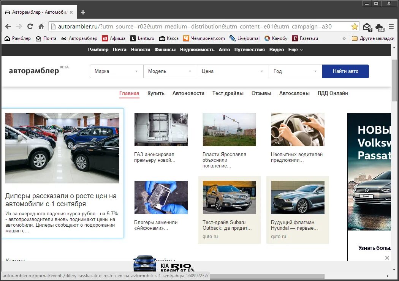The image size is (399, 281).
Task: Select the Тест-драйвы navigation tab
Action: tap(228, 93)
